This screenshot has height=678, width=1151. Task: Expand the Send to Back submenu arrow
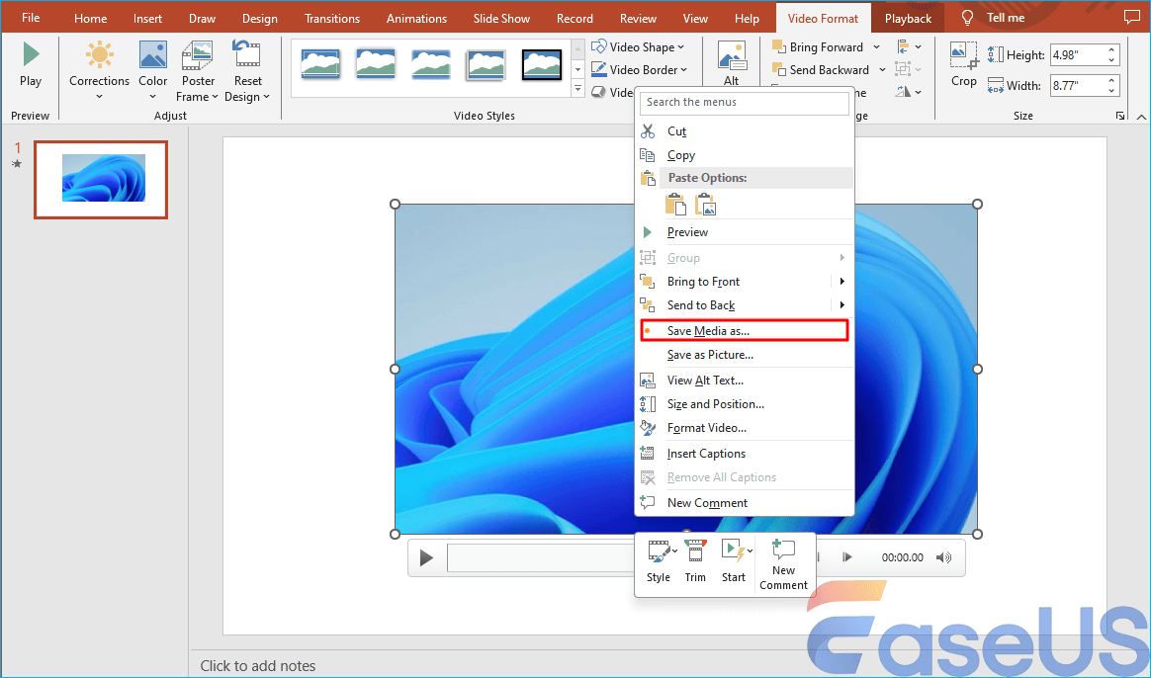[841, 305]
